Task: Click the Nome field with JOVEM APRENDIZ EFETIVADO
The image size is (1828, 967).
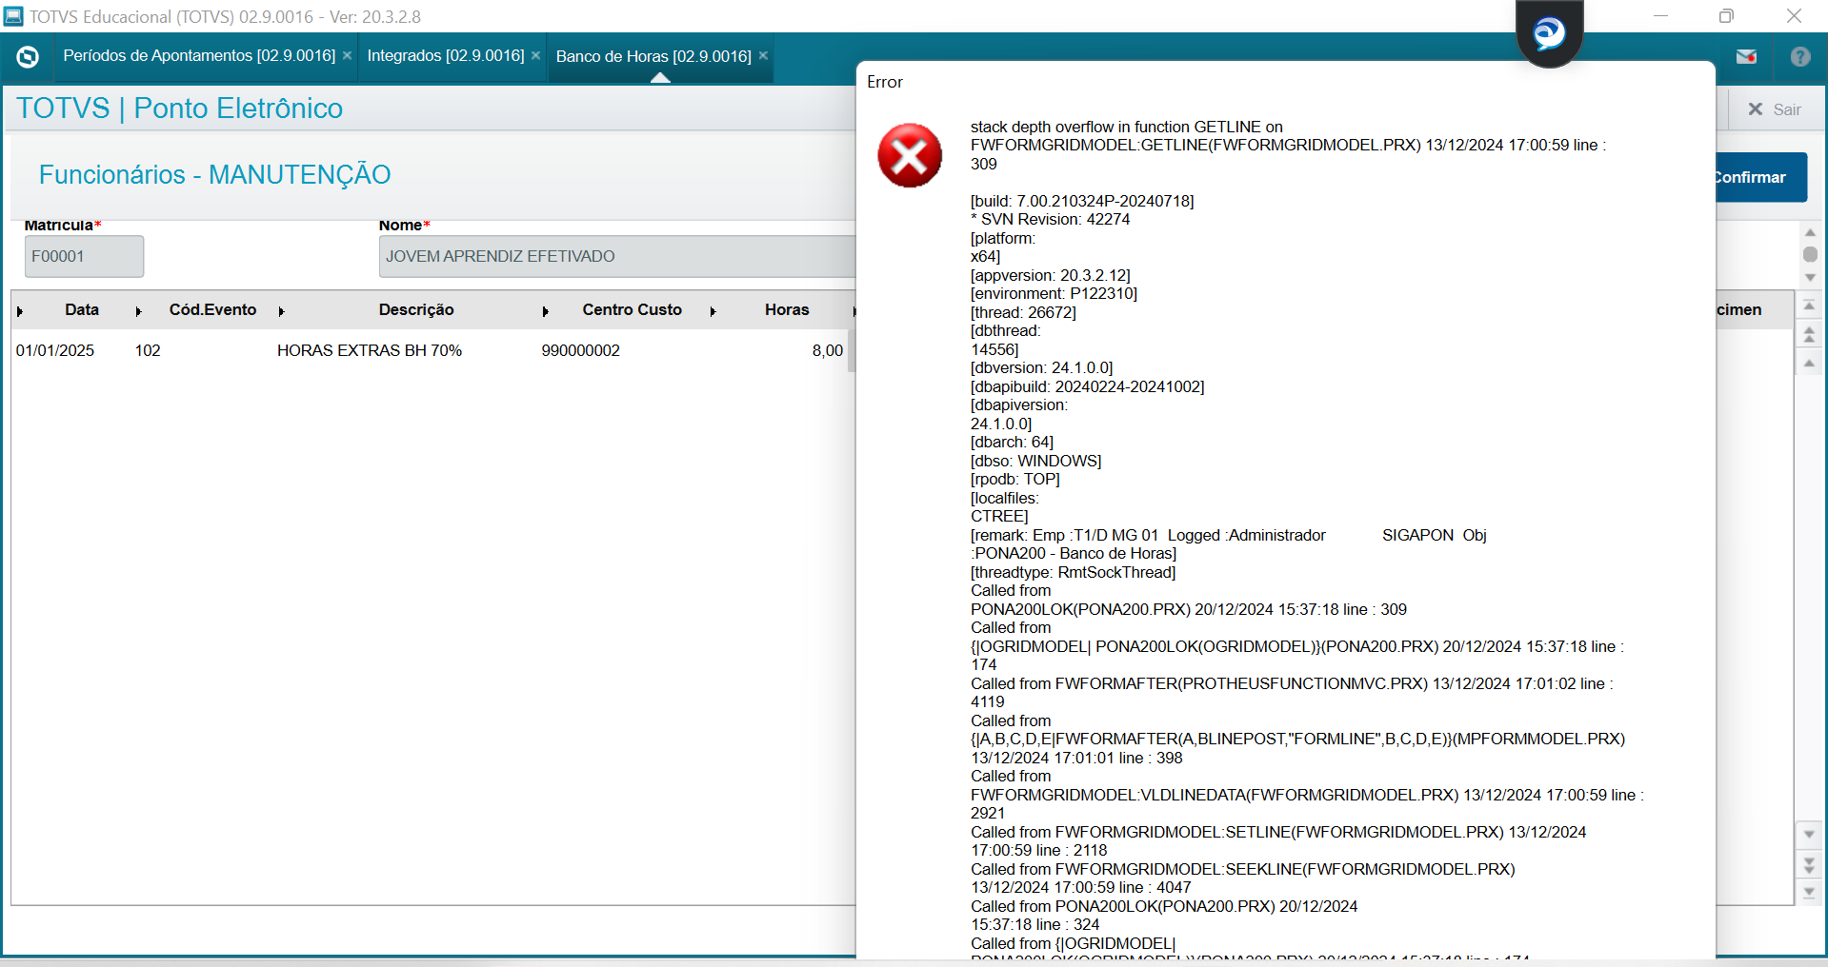Action: 617,257
